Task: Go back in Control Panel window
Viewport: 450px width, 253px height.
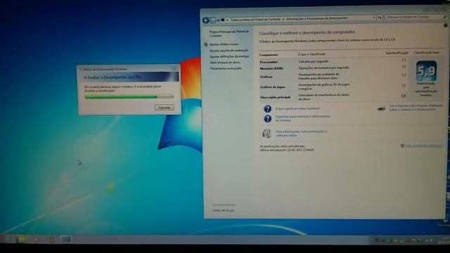Action: pyautogui.click(x=206, y=20)
